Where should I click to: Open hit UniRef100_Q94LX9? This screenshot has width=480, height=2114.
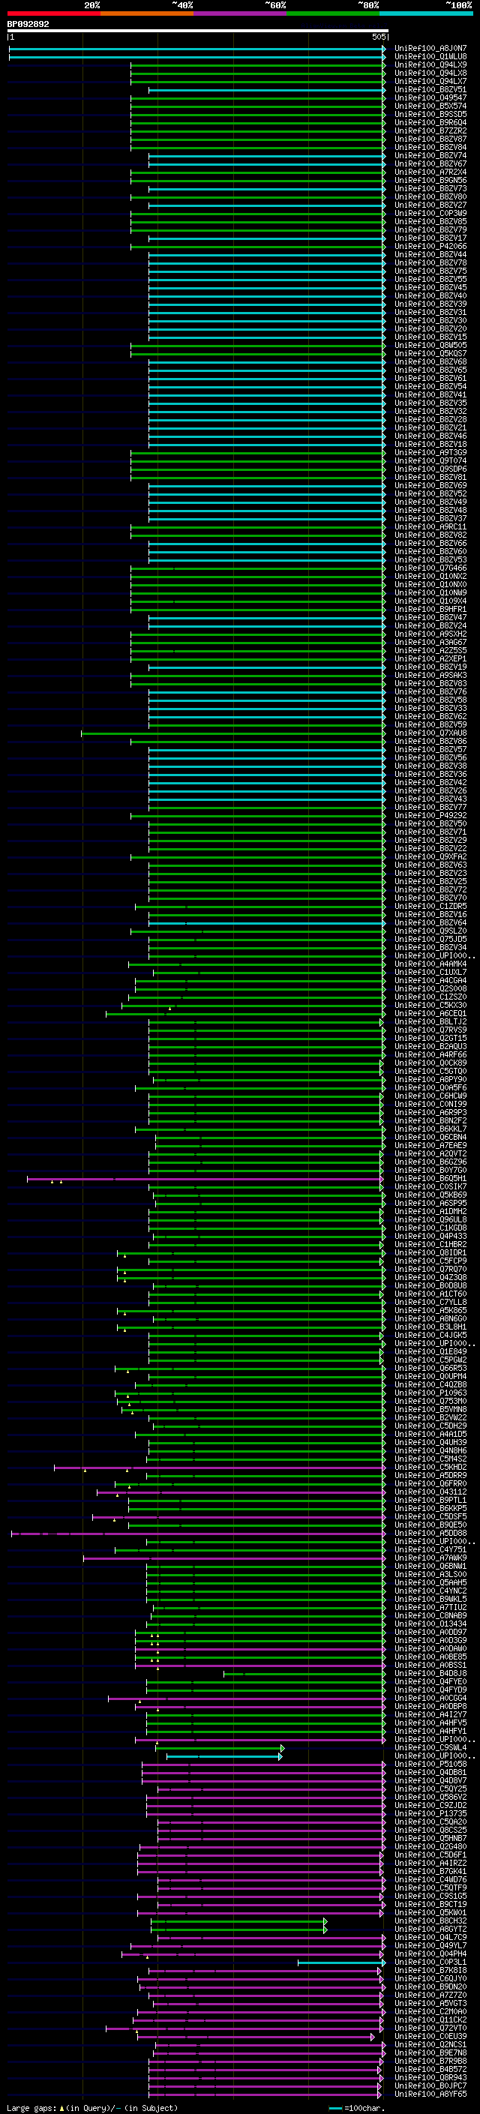point(430,64)
